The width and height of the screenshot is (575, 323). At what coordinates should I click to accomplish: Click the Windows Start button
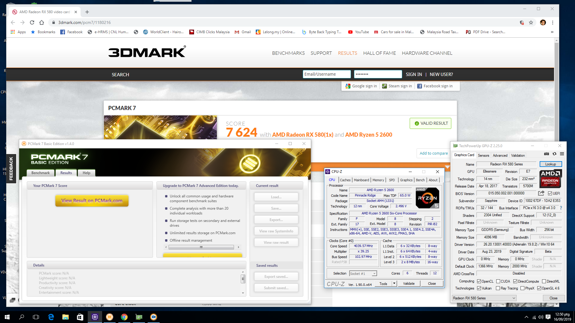click(7, 317)
